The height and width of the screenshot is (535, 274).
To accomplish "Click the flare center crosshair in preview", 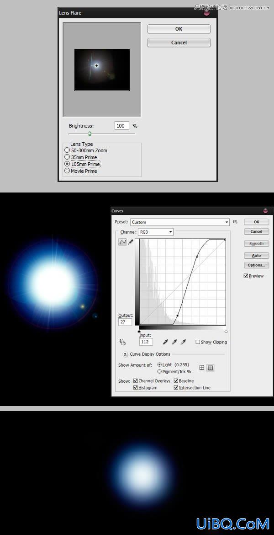I will (97, 65).
